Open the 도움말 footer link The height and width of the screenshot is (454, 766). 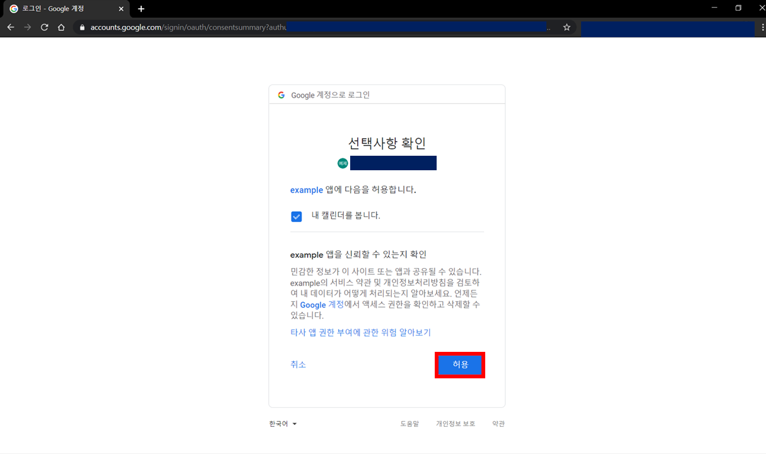coord(410,424)
